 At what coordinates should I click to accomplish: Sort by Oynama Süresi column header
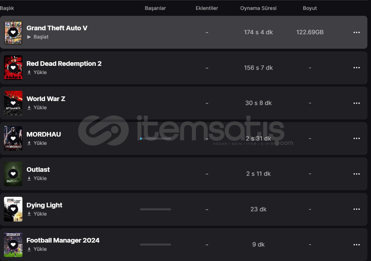(258, 8)
